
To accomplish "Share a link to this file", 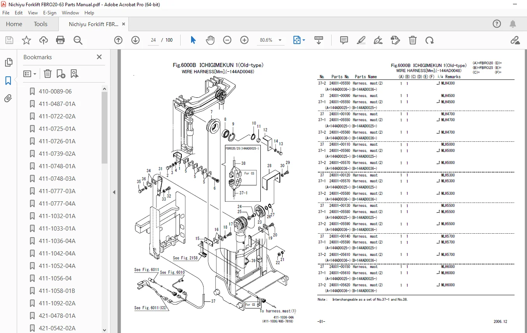I will [515, 40].
